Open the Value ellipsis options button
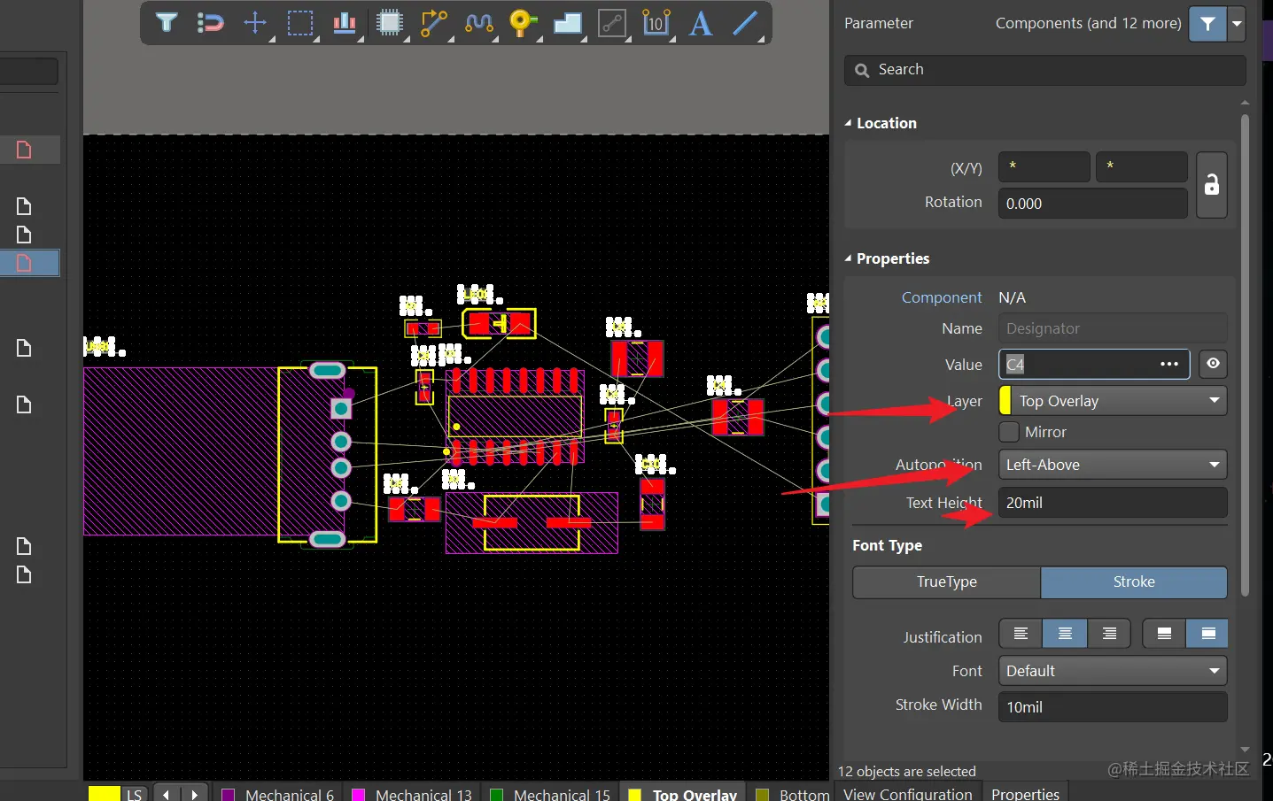This screenshot has height=801, width=1273. [1169, 364]
